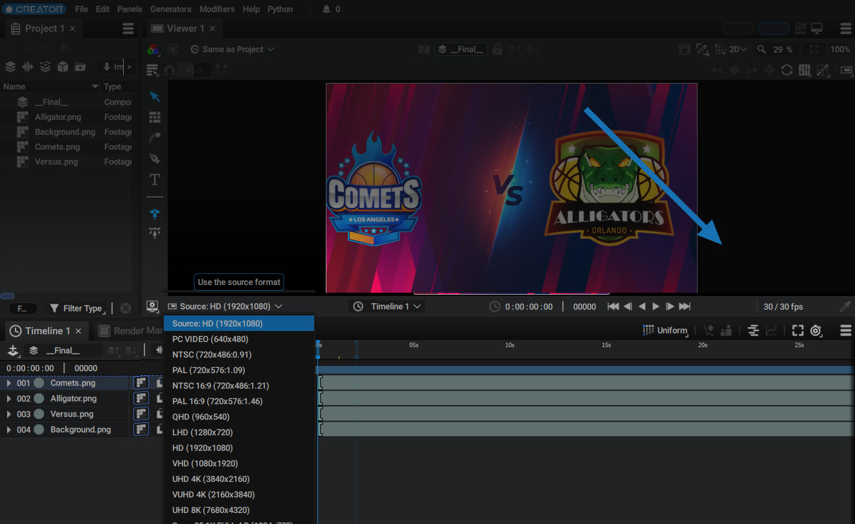Image resolution: width=855 pixels, height=524 pixels.
Task: Click the add layer download icon in timeline
Action: (x=13, y=350)
